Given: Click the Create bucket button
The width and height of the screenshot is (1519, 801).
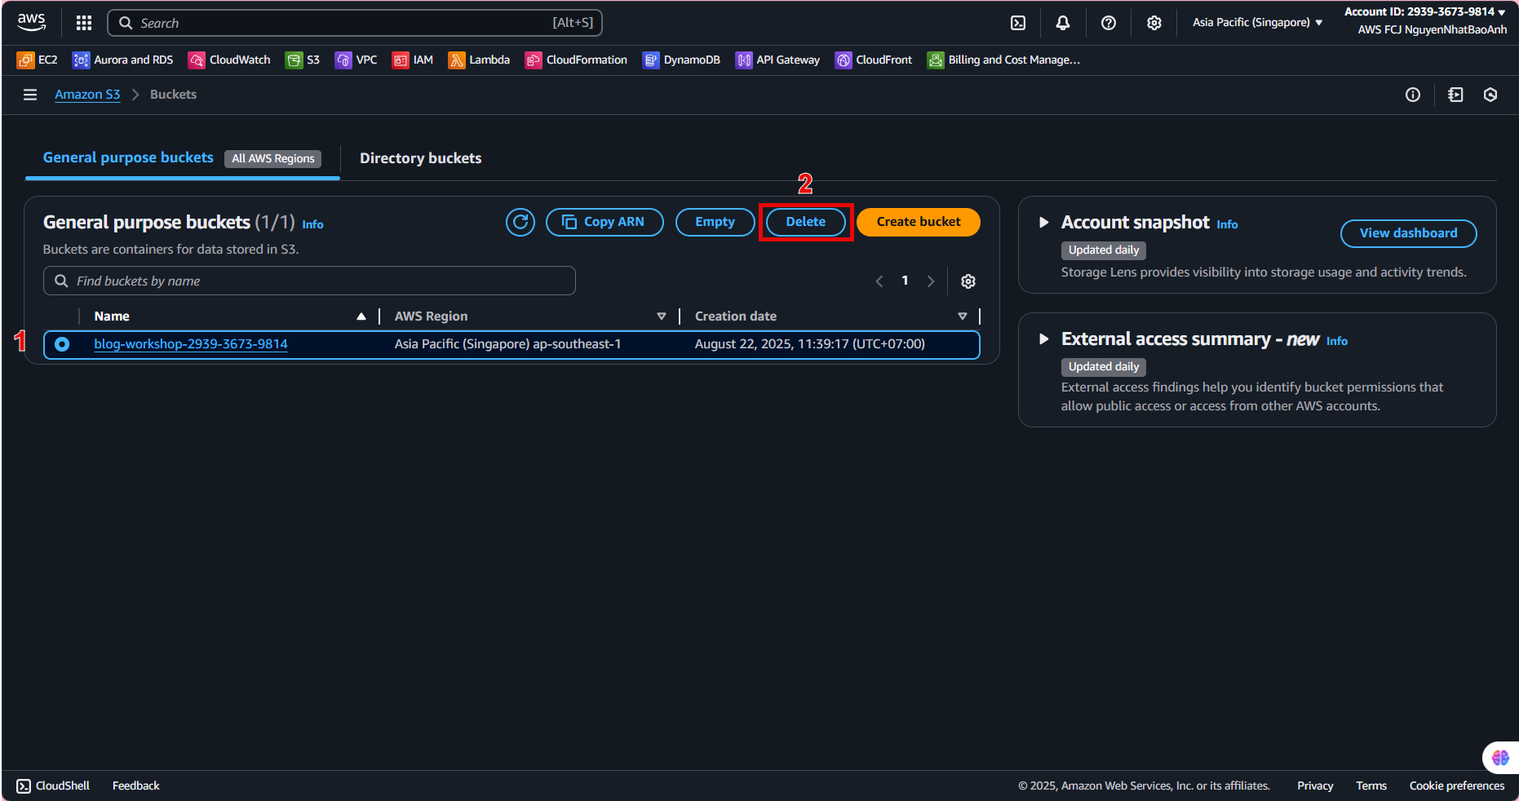Looking at the screenshot, I should tap(918, 222).
